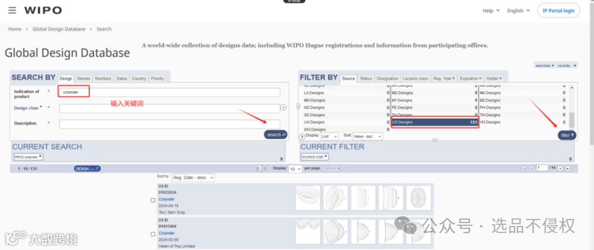Go to first results page
This screenshot has width=594, height=250.
pyautogui.click(x=524, y=169)
